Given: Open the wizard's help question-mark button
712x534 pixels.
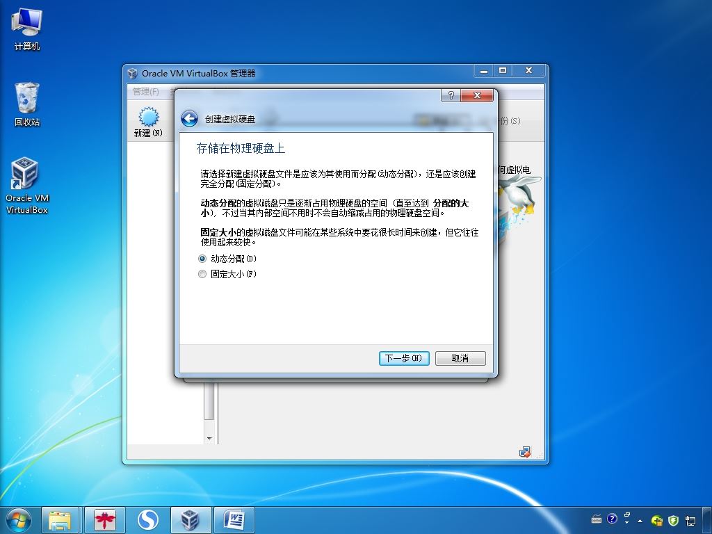Looking at the screenshot, I should (451, 95).
